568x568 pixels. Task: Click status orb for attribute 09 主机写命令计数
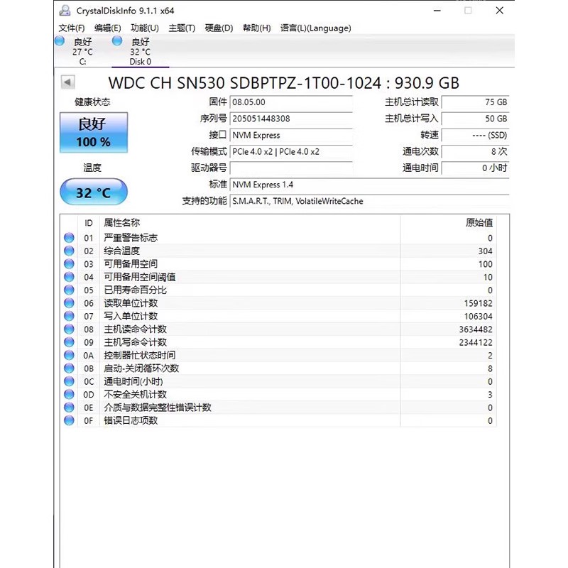point(69,342)
